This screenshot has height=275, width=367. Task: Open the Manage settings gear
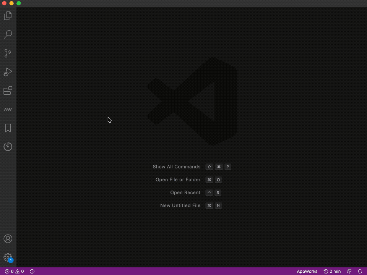(8, 257)
